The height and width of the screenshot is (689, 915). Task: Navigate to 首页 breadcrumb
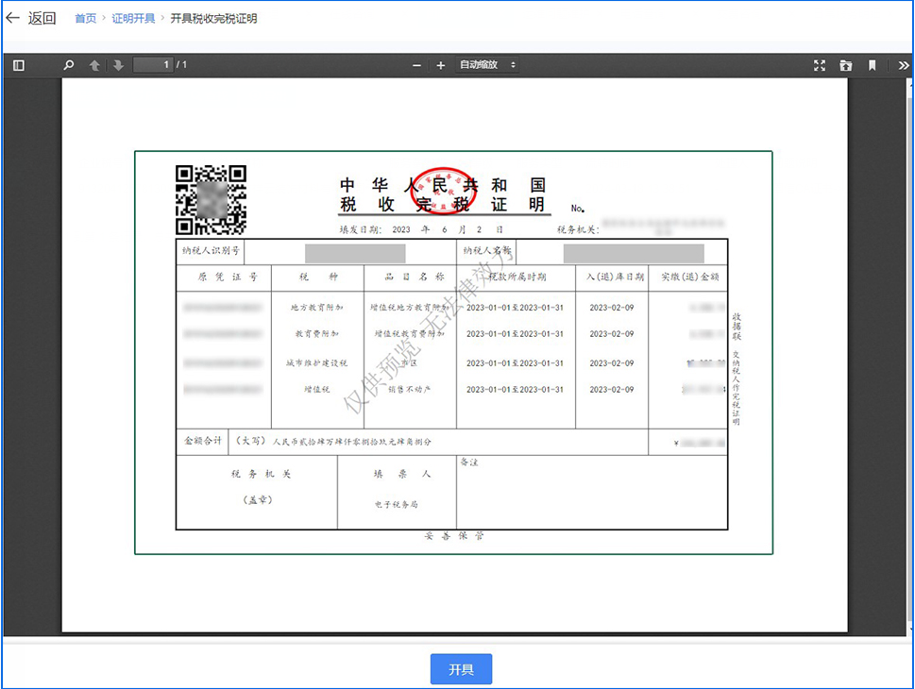pos(85,18)
